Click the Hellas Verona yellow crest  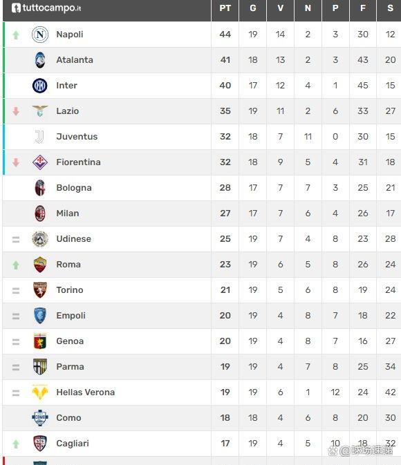coord(40,392)
